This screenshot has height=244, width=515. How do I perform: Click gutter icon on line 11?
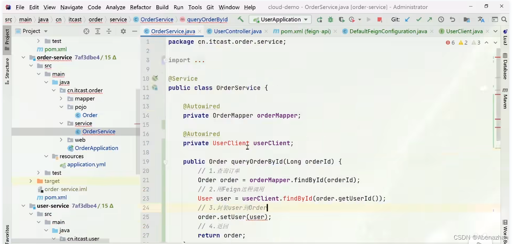coord(155,87)
